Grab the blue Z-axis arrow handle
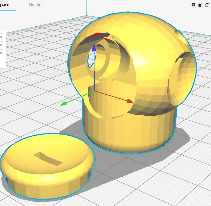Image resolution: width=211 pixels, height=206 pixels. tap(94, 48)
